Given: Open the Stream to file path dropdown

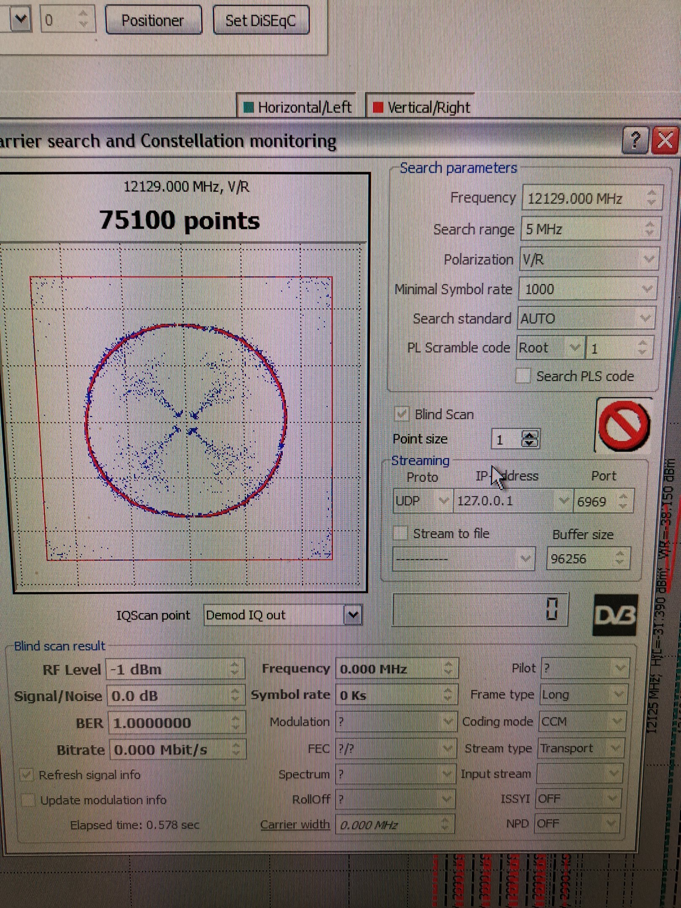Looking at the screenshot, I should [x=464, y=559].
